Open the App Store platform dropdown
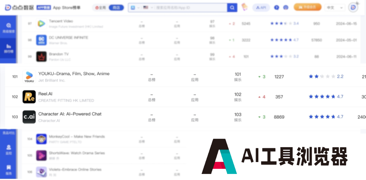 coord(135,8)
